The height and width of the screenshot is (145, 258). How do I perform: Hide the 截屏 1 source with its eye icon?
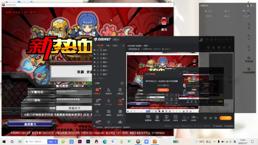tap(94, 74)
